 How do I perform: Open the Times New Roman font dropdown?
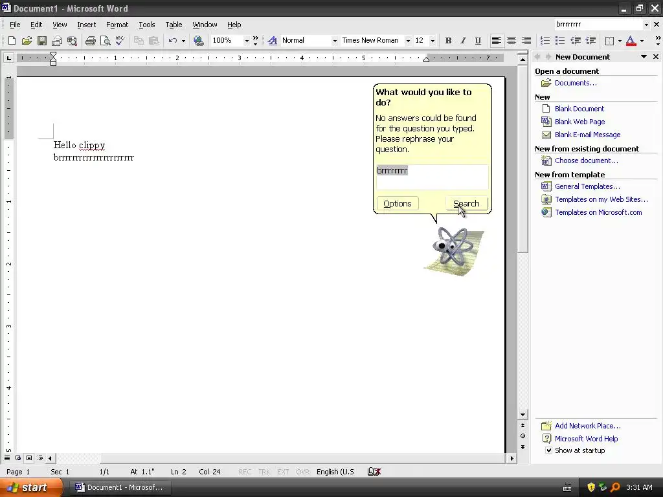pos(408,41)
